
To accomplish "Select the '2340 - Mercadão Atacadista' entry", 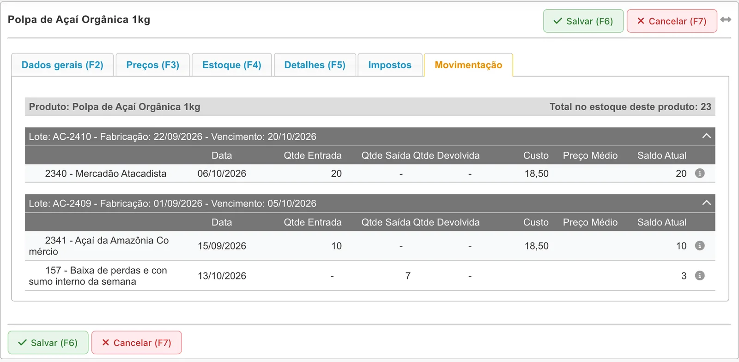I will pos(106,174).
